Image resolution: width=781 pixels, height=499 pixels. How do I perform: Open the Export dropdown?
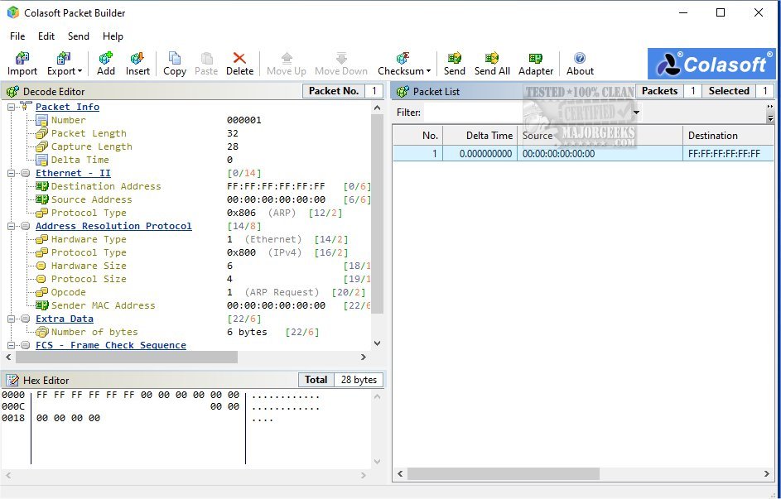click(x=65, y=63)
